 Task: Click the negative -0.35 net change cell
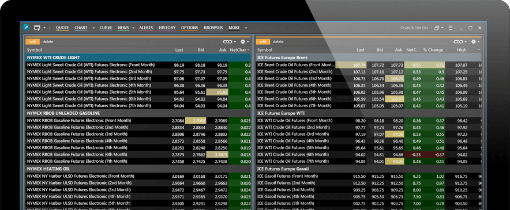click(414, 155)
